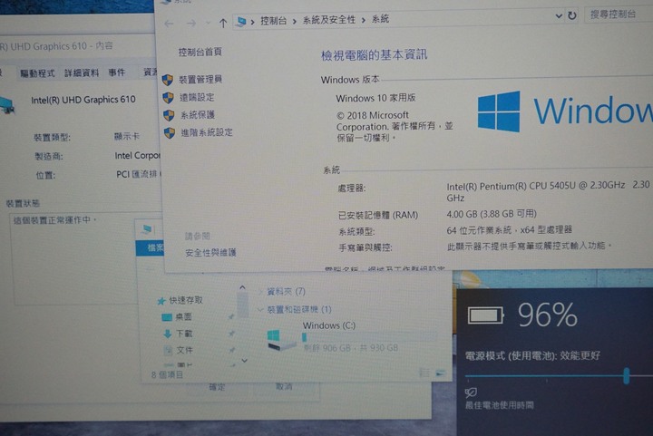This screenshot has width=653, height=436.
Task: Expand the address bar history dropdown
Action: (559, 15)
